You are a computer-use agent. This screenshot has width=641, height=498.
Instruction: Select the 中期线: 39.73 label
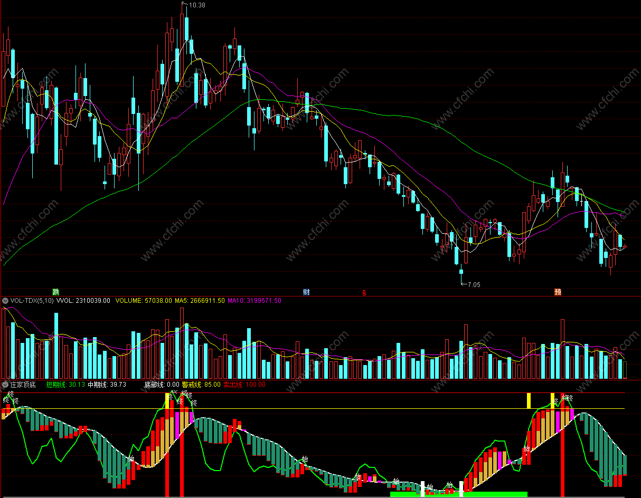pos(107,385)
